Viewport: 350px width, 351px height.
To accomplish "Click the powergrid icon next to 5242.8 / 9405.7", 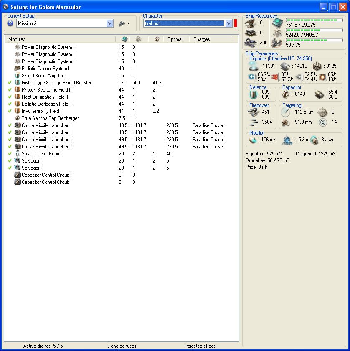I will click(277, 33).
